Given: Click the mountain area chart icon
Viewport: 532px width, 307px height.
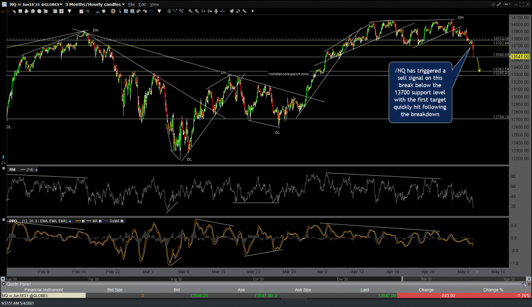Looking at the screenshot, I should pyautogui.click(x=98, y=11).
